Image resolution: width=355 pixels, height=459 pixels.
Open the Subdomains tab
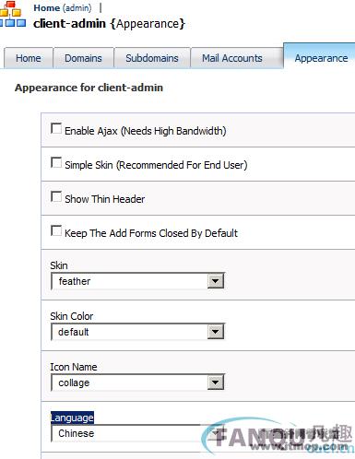coord(152,58)
